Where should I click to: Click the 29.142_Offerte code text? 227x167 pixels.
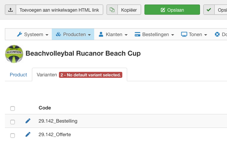coord(55,135)
